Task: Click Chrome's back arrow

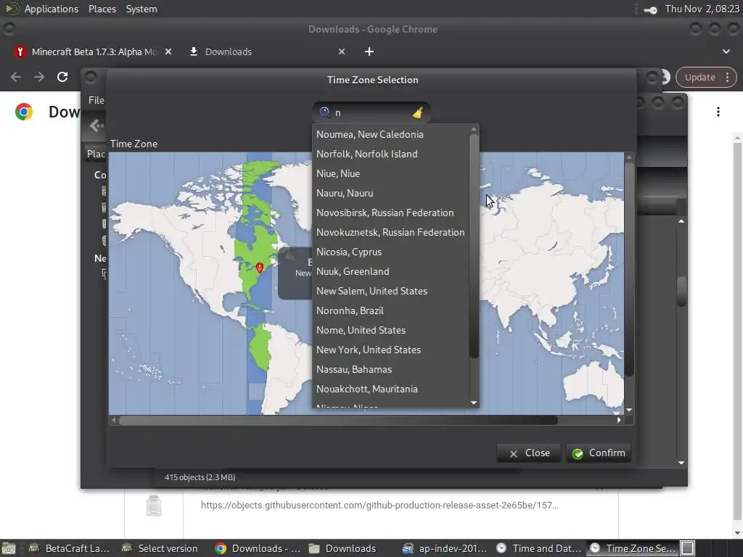Action: click(x=16, y=77)
